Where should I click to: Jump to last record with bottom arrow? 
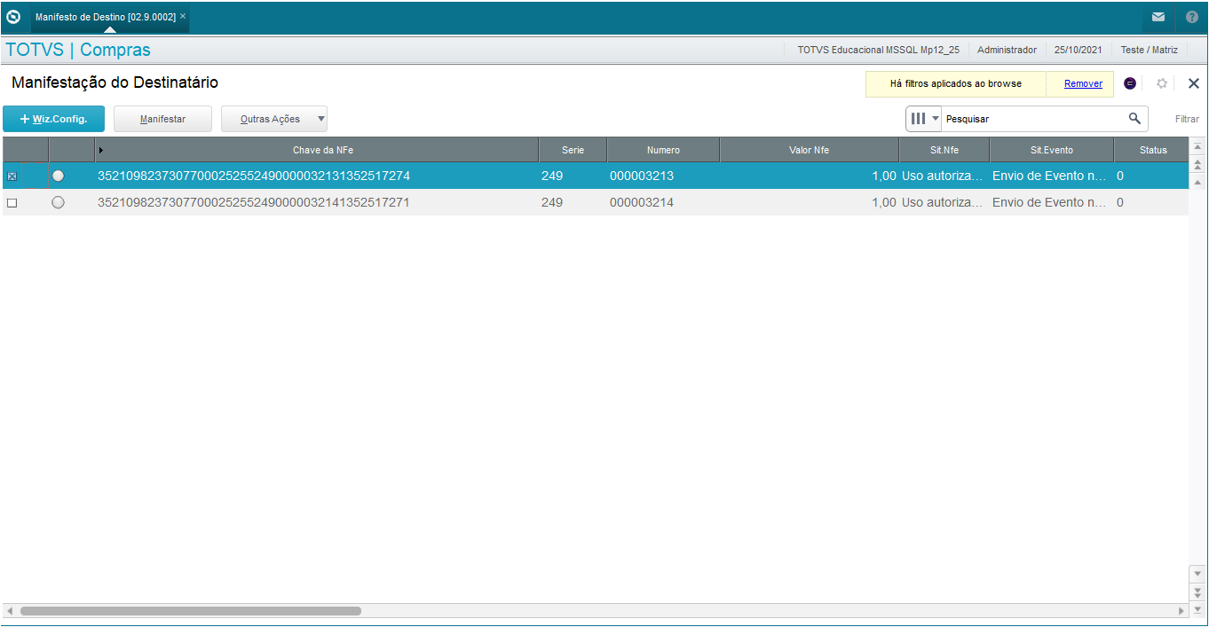(1197, 609)
